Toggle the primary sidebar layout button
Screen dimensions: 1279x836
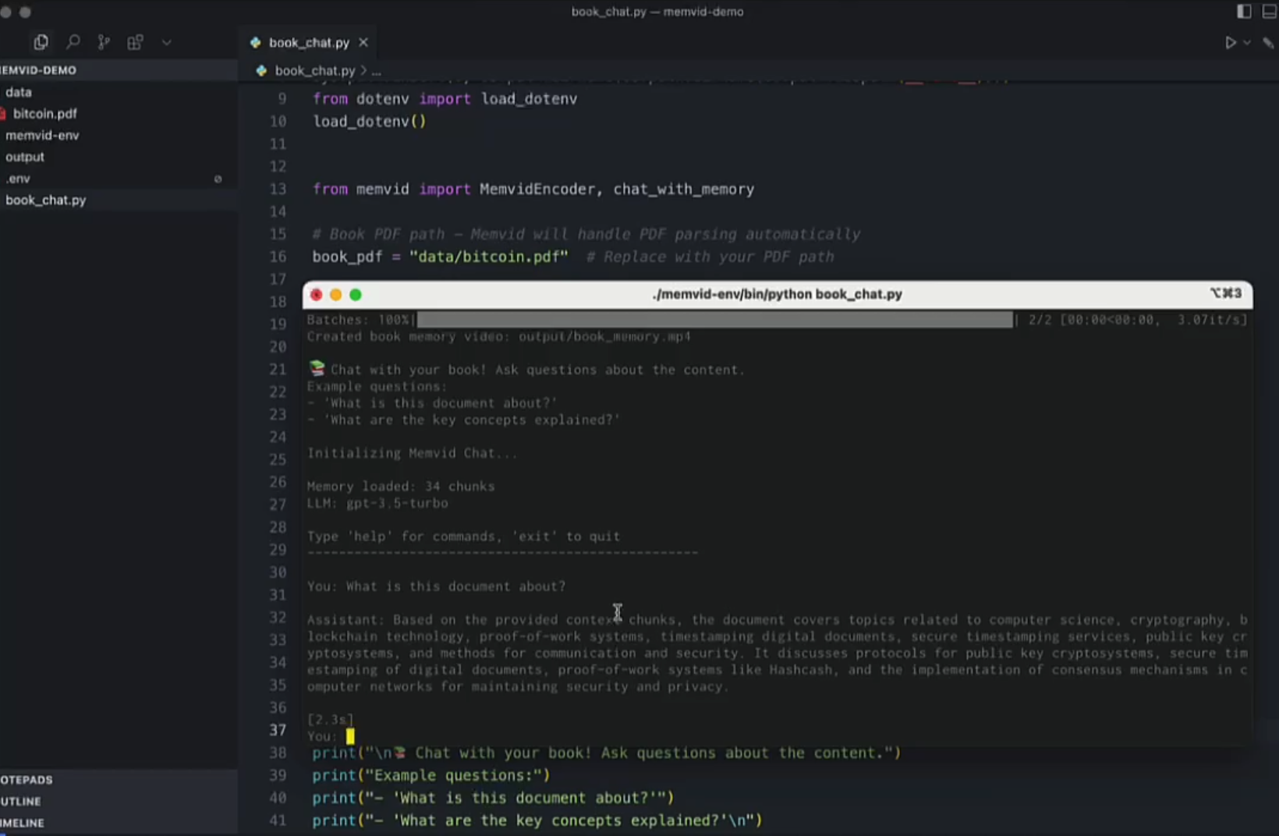point(1244,12)
